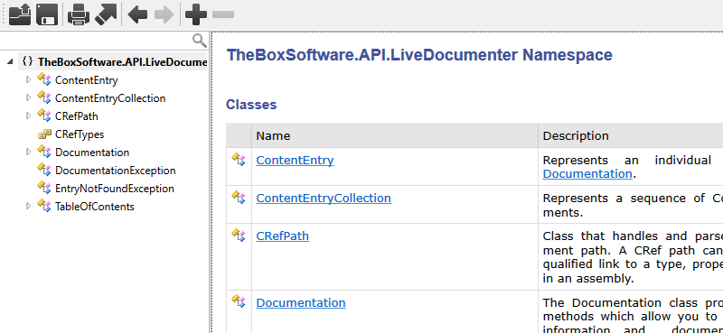Click the Documentation class icon in tree
Screen dimensions: 723x333
(x=43, y=152)
